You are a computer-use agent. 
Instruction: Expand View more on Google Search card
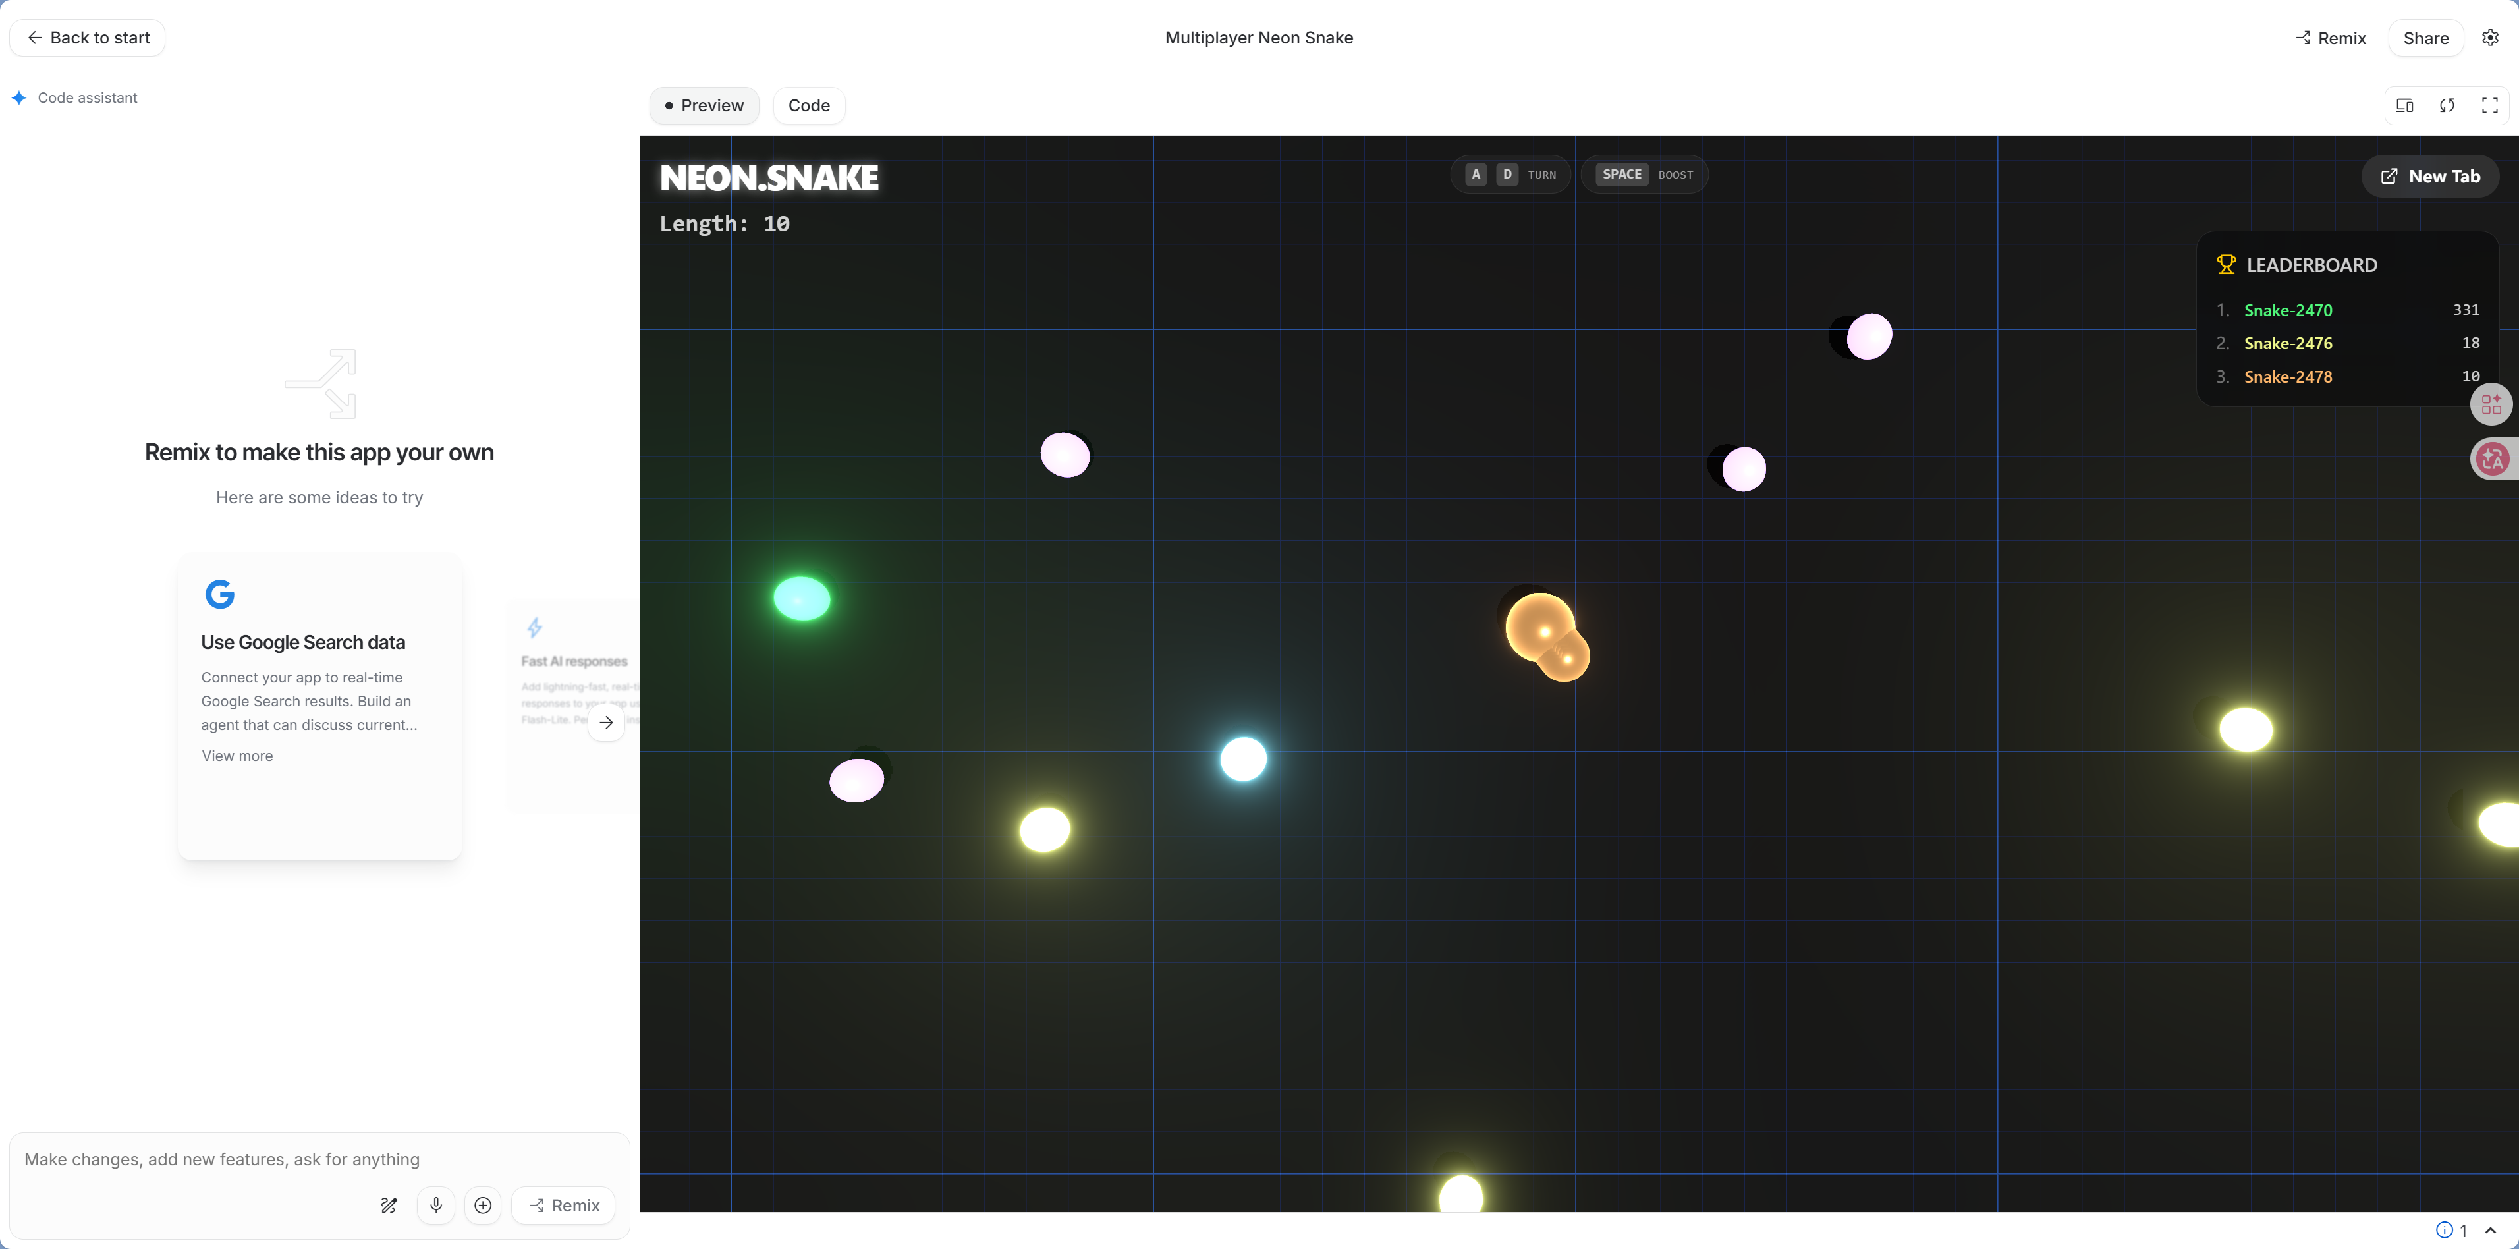pyautogui.click(x=236, y=756)
